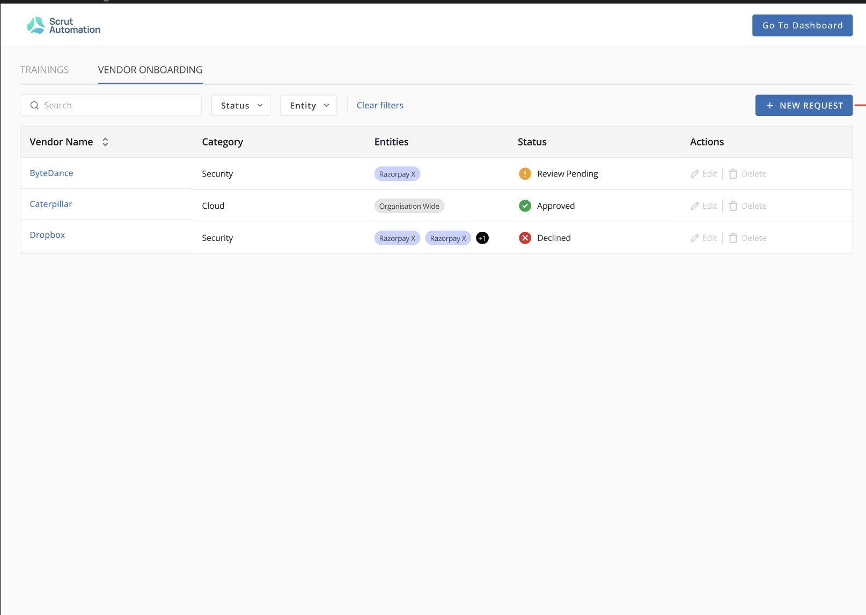Click Security category in Dropbox row
The height and width of the screenshot is (615, 866).
[x=217, y=238]
